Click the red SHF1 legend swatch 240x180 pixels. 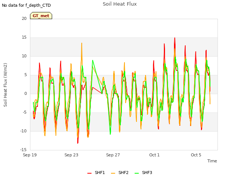pyautogui.click(x=89, y=173)
